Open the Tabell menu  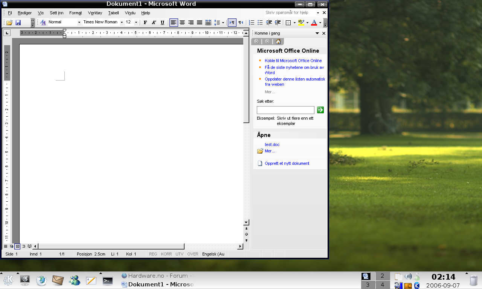point(113,13)
